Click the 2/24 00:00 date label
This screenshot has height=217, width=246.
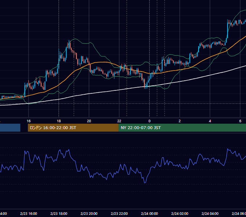(149, 213)
